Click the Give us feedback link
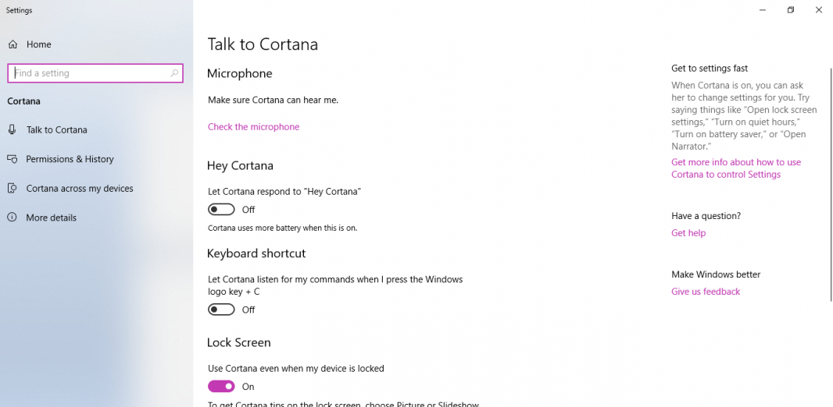 click(x=706, y=292)
